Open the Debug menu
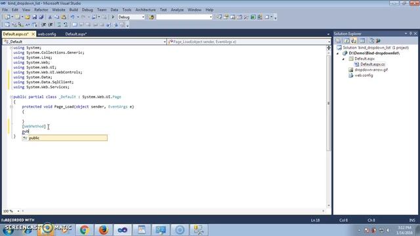 87,10
